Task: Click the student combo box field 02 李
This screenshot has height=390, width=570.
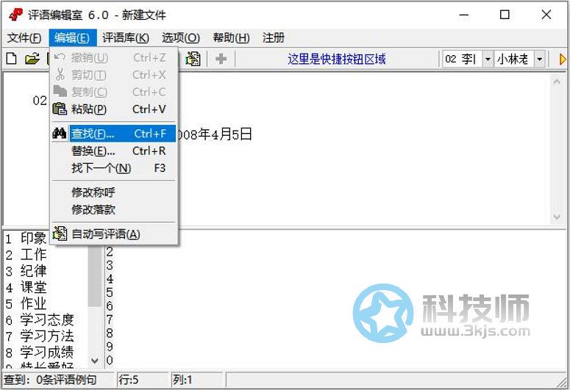Action: (x=463, y=59)
